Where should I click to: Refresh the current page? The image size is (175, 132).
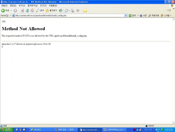pos(27,11)
